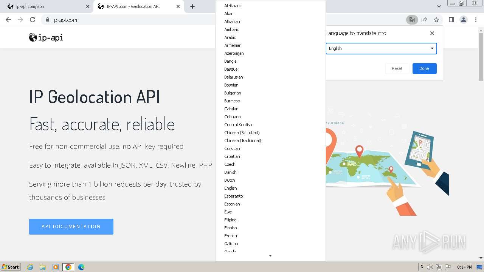Show hidden system tray icons
Screen dimensions: 484x272
(x=422, y=267)
